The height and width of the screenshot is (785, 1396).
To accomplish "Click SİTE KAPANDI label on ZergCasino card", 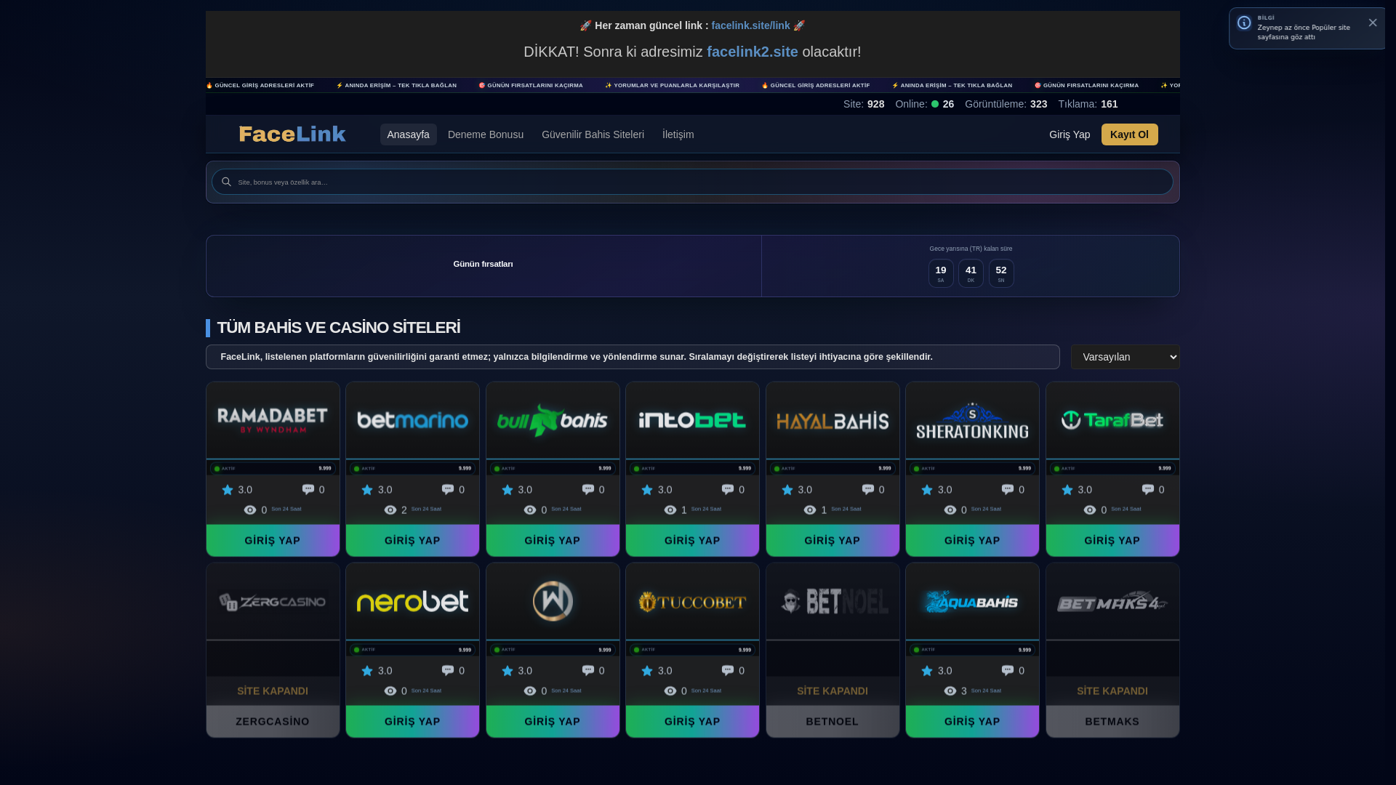I will tap(273, 691).
